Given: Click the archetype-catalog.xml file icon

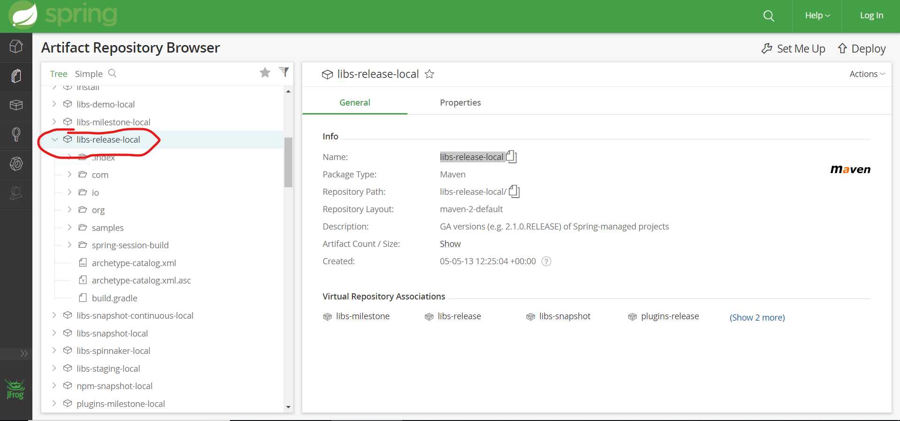Looking at the screenshot, I should (83, 262).
